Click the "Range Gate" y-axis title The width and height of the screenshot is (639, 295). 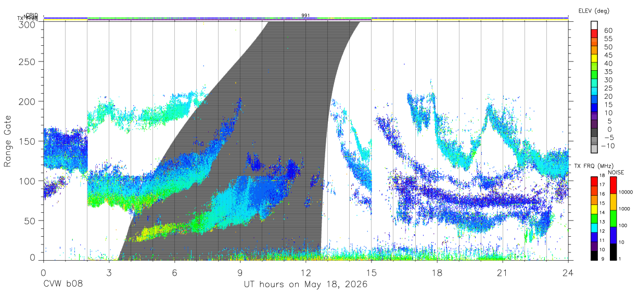click(8, 141)
